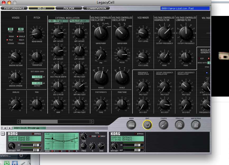Open the PROG LIST document icon

tap(180, 125)
